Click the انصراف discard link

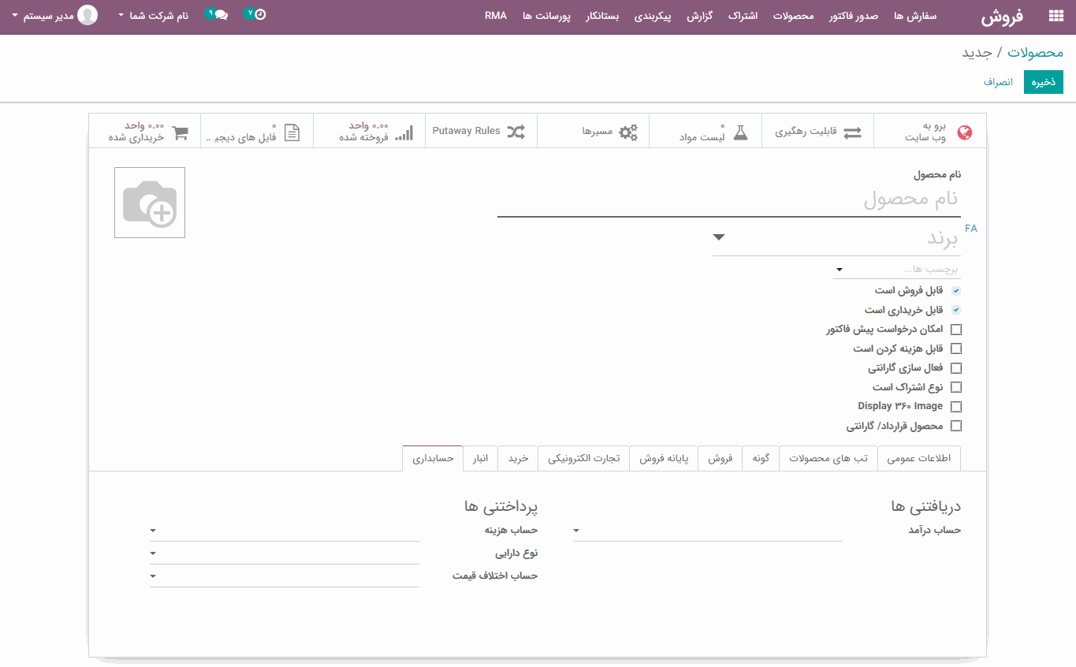999,81
